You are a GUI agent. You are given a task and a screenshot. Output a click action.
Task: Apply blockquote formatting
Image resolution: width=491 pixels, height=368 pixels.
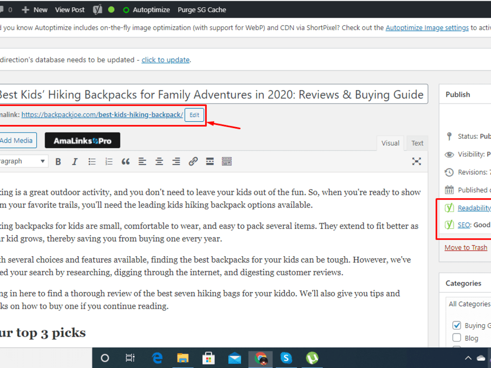[126, 161]
